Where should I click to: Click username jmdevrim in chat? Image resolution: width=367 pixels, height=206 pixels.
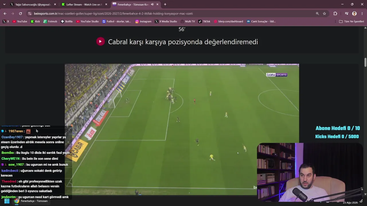click(8, 197)
